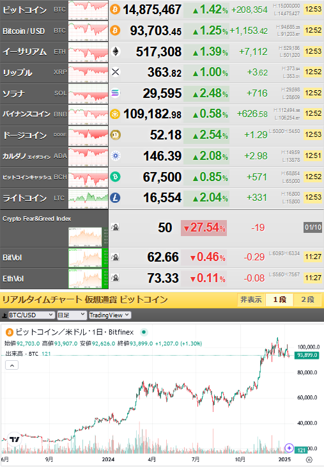The image size is (324, 467).
Task: Open the Crypto Fear&Greed Index mini chart
Action: [88, 237]
